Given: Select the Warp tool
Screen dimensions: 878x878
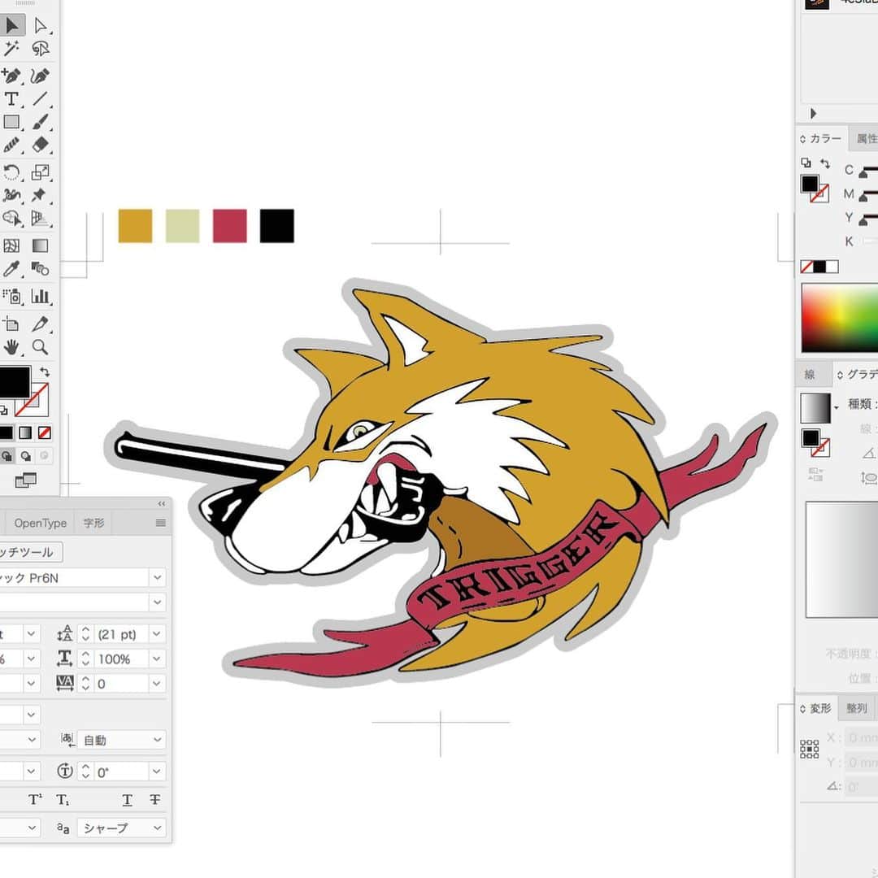Looking at the screenshot, I should coord(11,195).
